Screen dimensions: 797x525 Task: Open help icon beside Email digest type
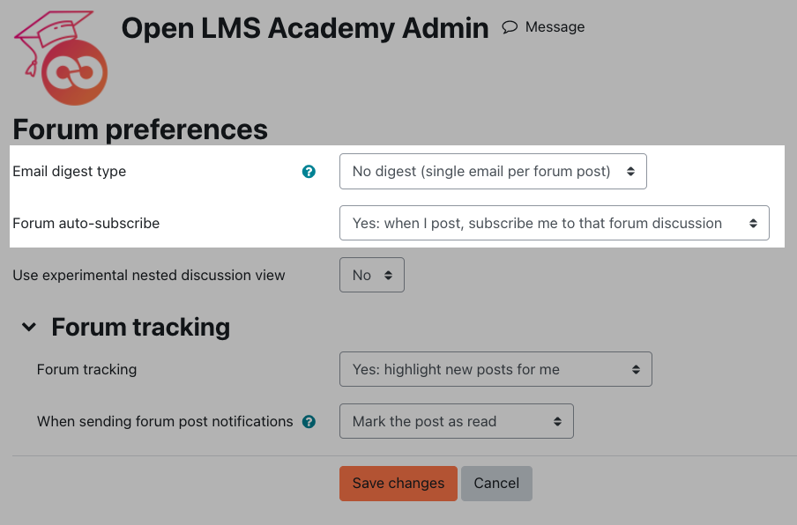tap(309, 172)
